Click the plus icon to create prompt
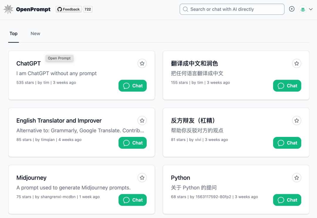The image size is (317, 218). [292, 9]
